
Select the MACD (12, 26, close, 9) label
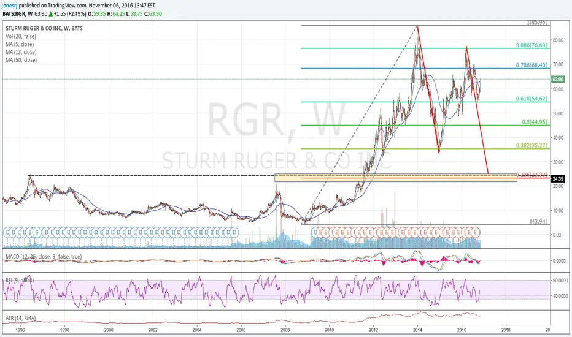click(44, 257)
